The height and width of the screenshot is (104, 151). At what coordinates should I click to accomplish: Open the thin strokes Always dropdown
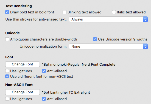click(x=108, y=19)
